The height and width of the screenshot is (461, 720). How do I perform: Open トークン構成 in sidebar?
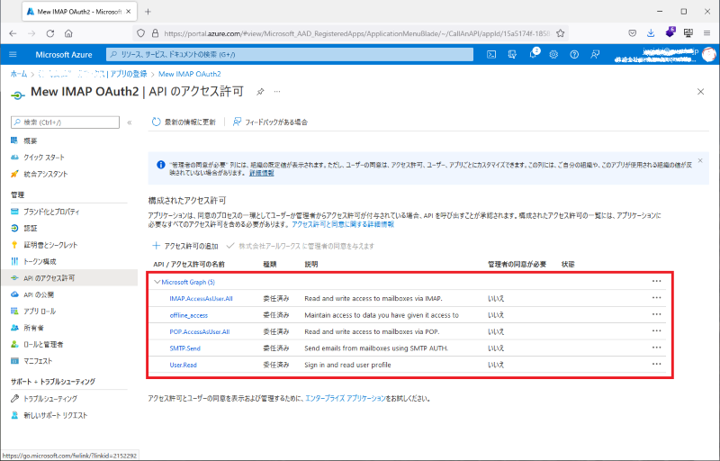coord(40,261)
